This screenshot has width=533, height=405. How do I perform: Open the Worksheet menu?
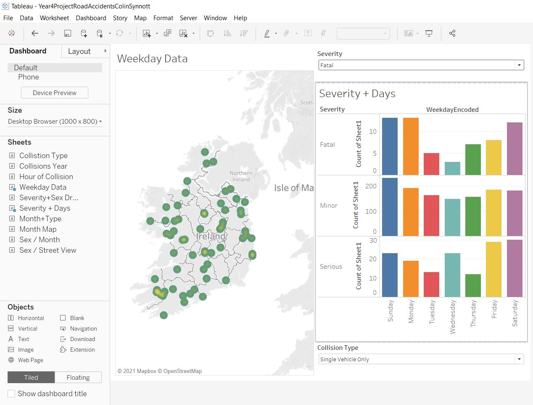pyautogui.click(x=54, y=18)
